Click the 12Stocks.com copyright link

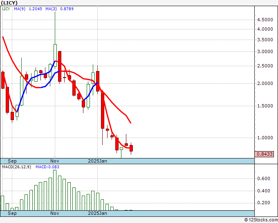click(x=261, y=220)
